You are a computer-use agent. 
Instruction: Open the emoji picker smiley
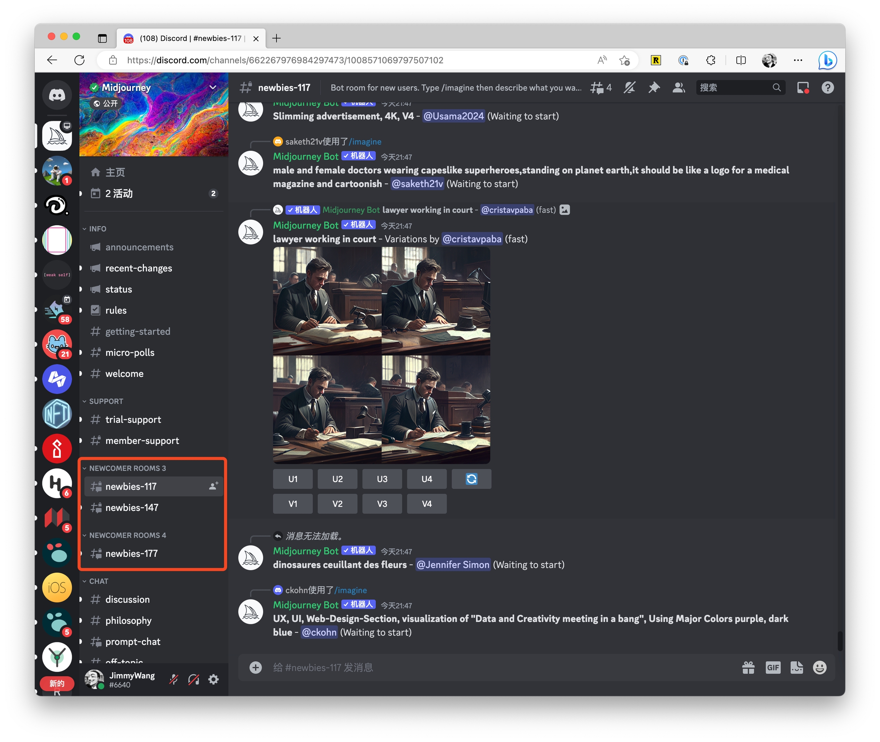pos(819,668)
